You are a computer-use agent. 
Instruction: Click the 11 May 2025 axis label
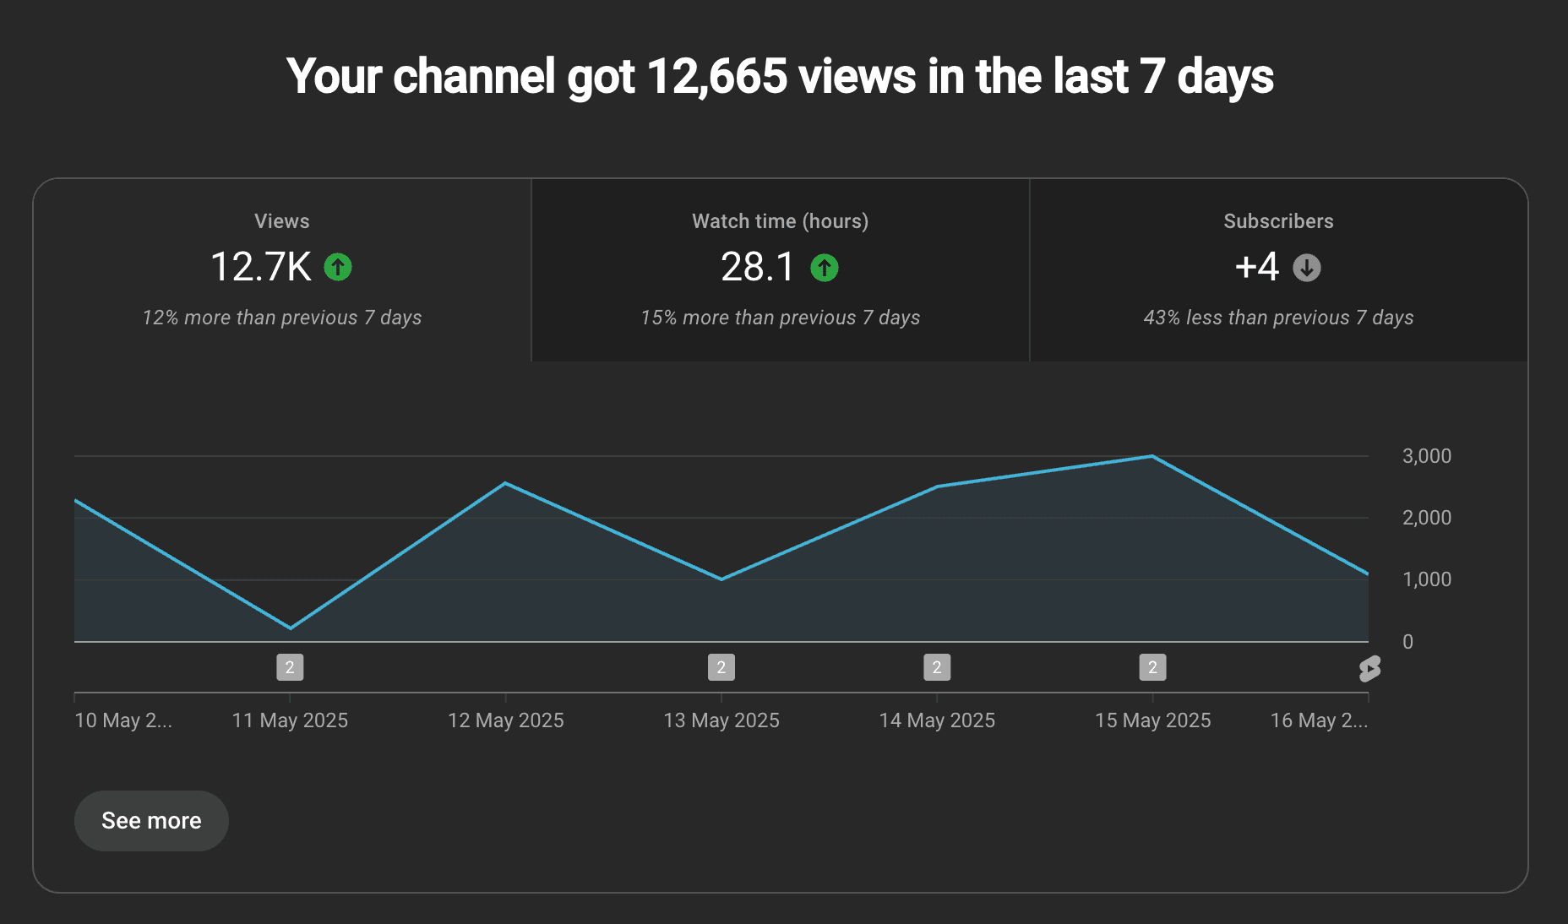click(x=290, y=720)
